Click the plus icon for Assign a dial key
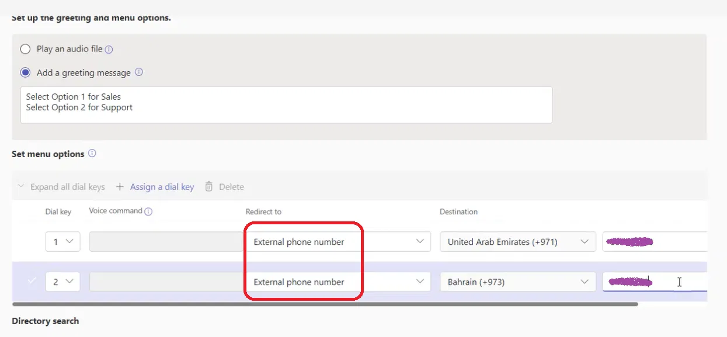727x337 pixels. click(120, 187)
